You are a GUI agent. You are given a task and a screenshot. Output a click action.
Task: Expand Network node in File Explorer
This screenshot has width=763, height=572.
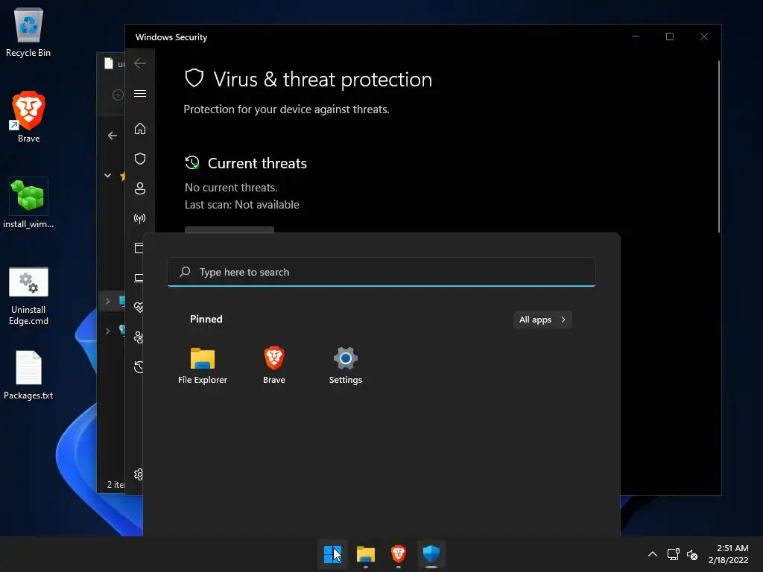coord(107,331)
